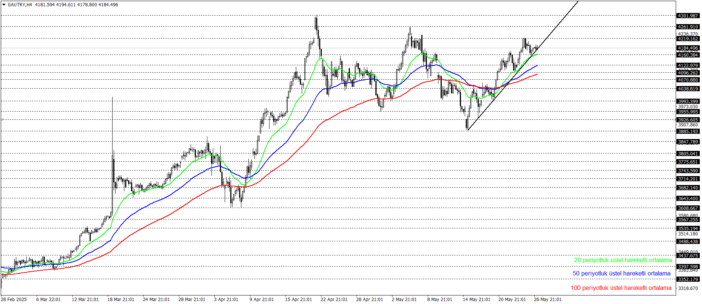Viewport: 702px width, 304px height.
Task: Select the 50 periyotluk üstel hareketli ortalama label
Action: (x=622, y=274)
